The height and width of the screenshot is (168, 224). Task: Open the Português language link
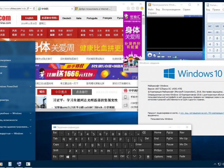(92, 18)
